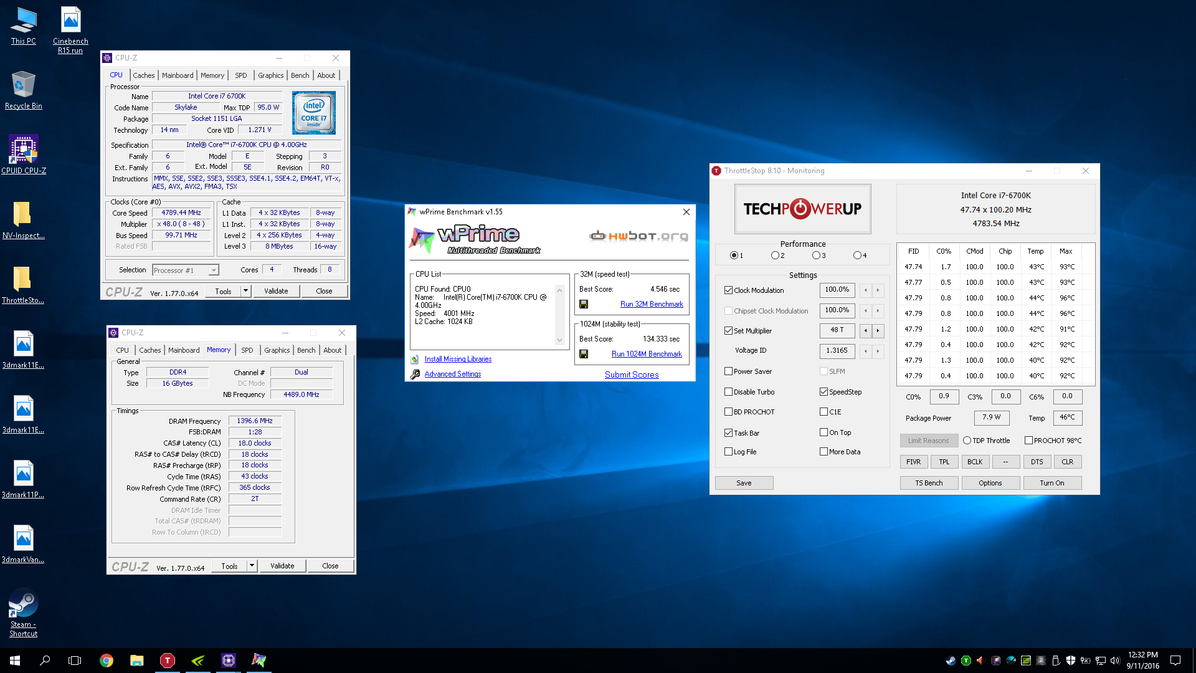
Task: Open This PC desktop icon
Action: coord(23,26)
